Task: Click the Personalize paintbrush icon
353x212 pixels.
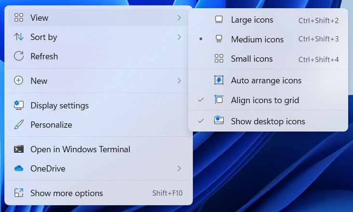Action: (x=19, y=124)
